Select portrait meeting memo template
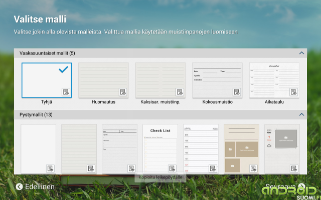This screenshot has height=200, width=321. point(119,149)
